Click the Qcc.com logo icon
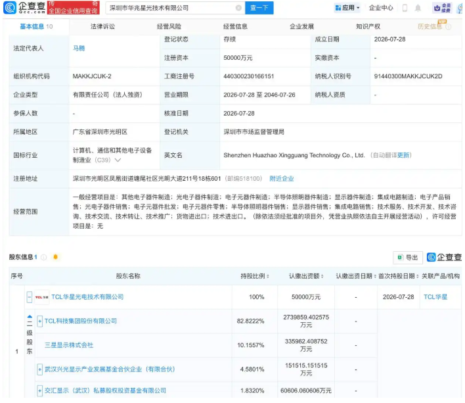This screenshot has width=465, height=403. (x=10, y=8)
